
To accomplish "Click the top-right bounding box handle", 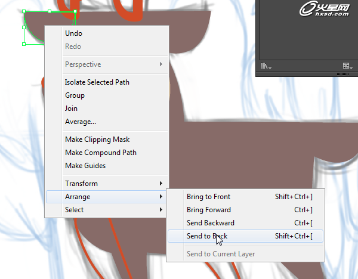I will (x=75, y=11).
